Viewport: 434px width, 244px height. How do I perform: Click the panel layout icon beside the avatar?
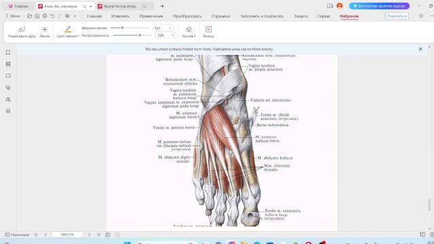tap(330, 6)
